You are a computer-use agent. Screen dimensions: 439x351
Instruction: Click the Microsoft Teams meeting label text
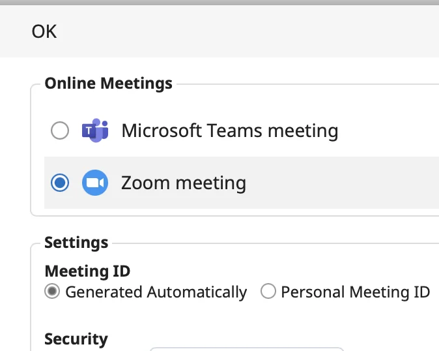(229, 130)
